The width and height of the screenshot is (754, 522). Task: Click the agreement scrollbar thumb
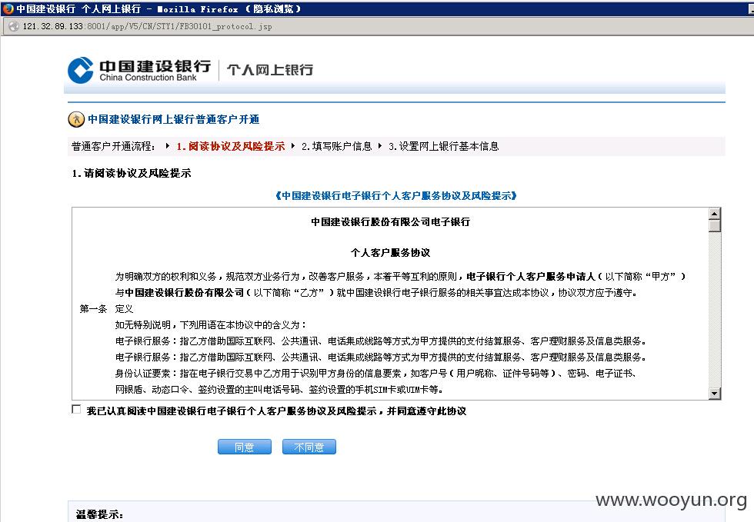(x=715, y=225)
